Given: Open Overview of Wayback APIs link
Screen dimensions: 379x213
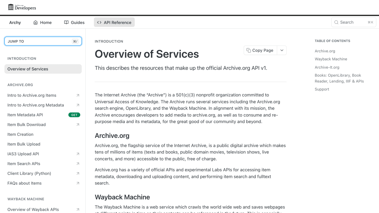Looking at the screenshot, I should coord(43,210).
